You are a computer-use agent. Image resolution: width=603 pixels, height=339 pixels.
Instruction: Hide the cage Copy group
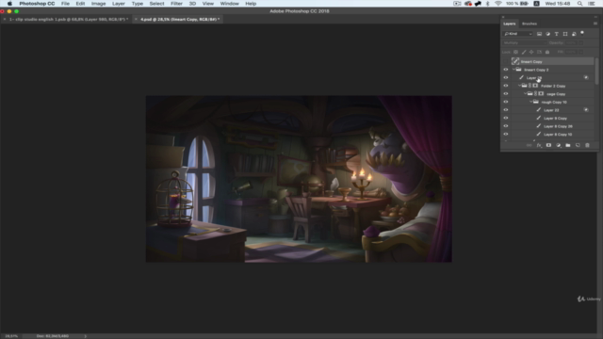506,94
